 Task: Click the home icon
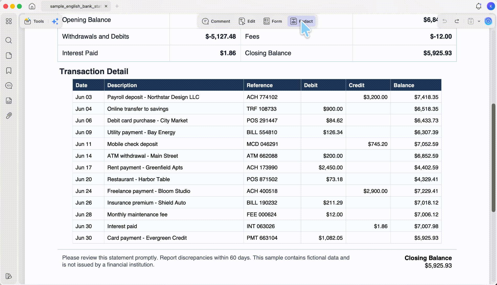pyautogui.click(x=32, y=6)
